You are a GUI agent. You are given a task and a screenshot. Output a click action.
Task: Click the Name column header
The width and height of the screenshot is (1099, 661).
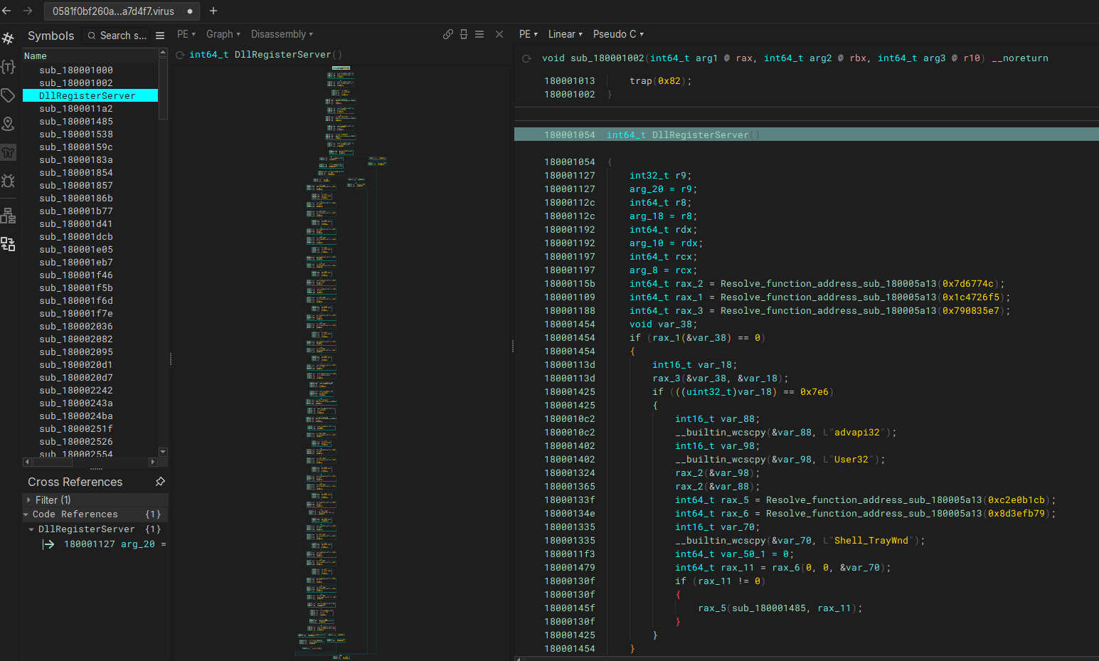(x=90, y=56)
